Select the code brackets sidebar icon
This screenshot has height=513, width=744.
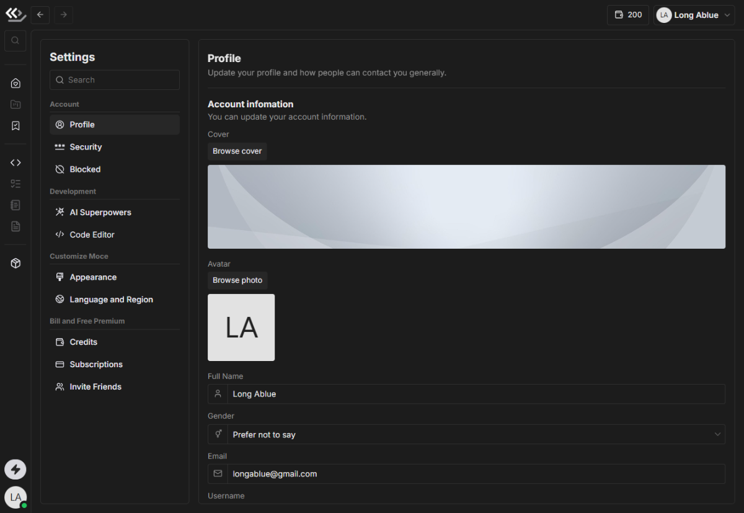pos(15,163)
